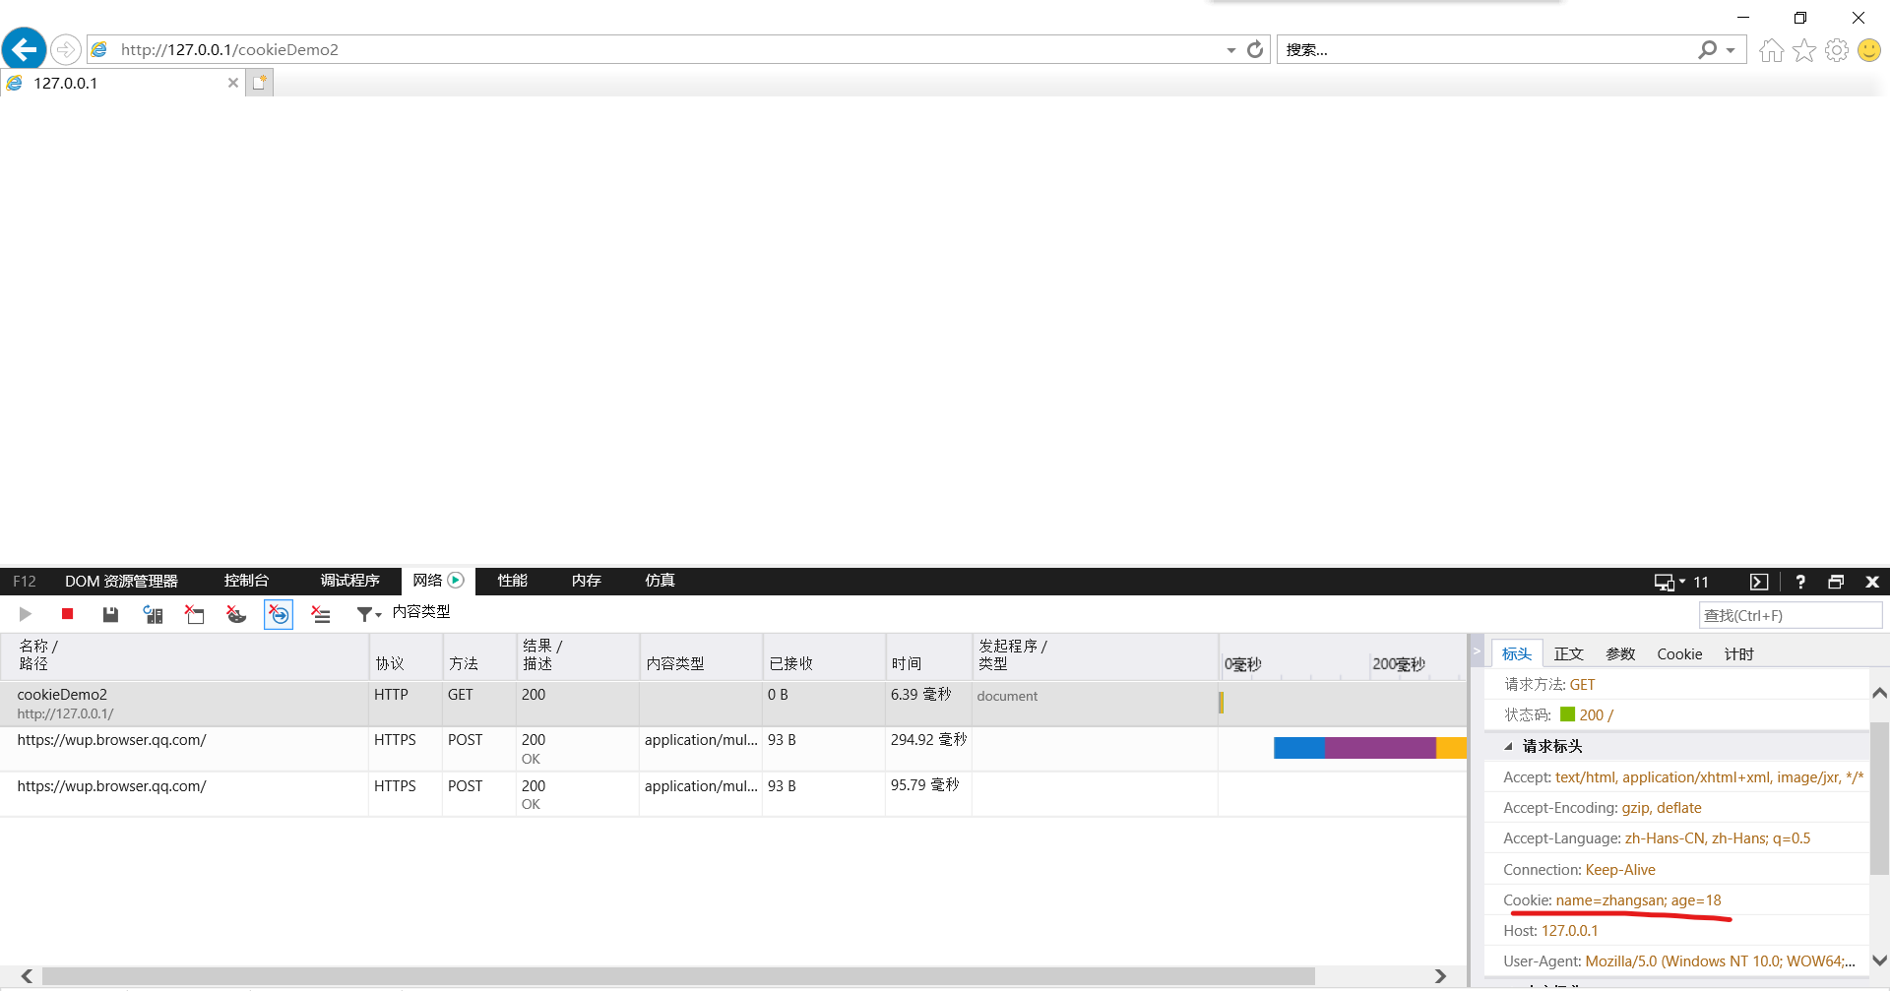Screen dimensions: 1890x991
Task: Open the Home page icon
Action: click(1771, 50)
